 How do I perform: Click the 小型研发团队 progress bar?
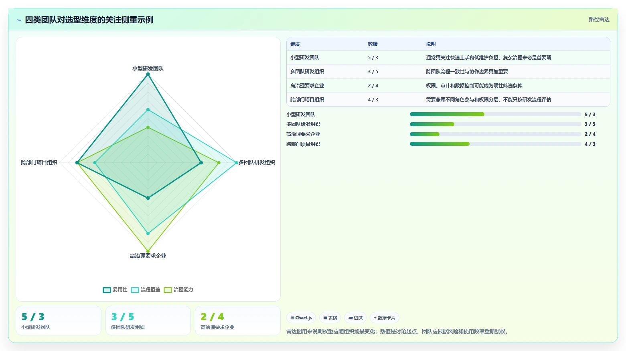pos(495,114)
